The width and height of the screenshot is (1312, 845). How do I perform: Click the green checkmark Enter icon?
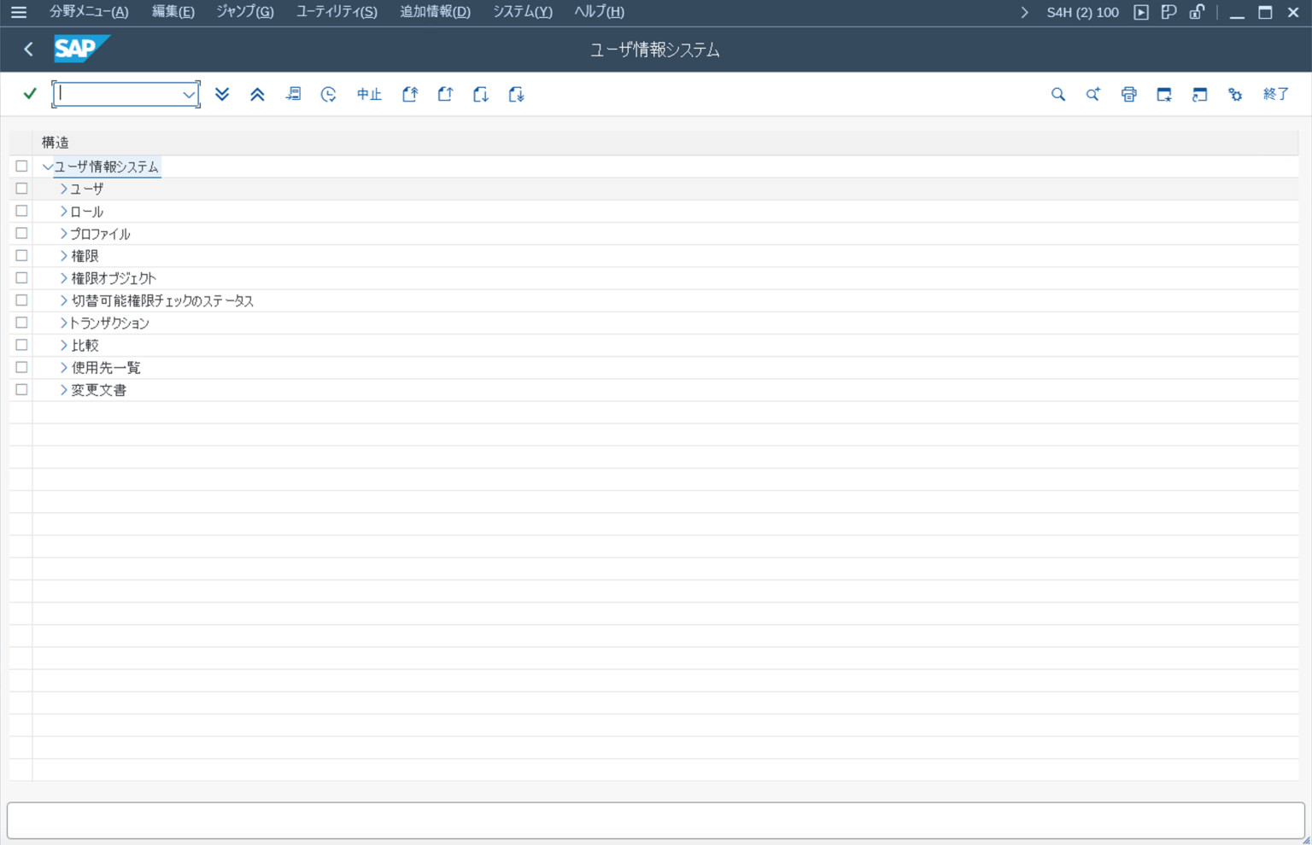pyautogui.click(x=30, y=94)
